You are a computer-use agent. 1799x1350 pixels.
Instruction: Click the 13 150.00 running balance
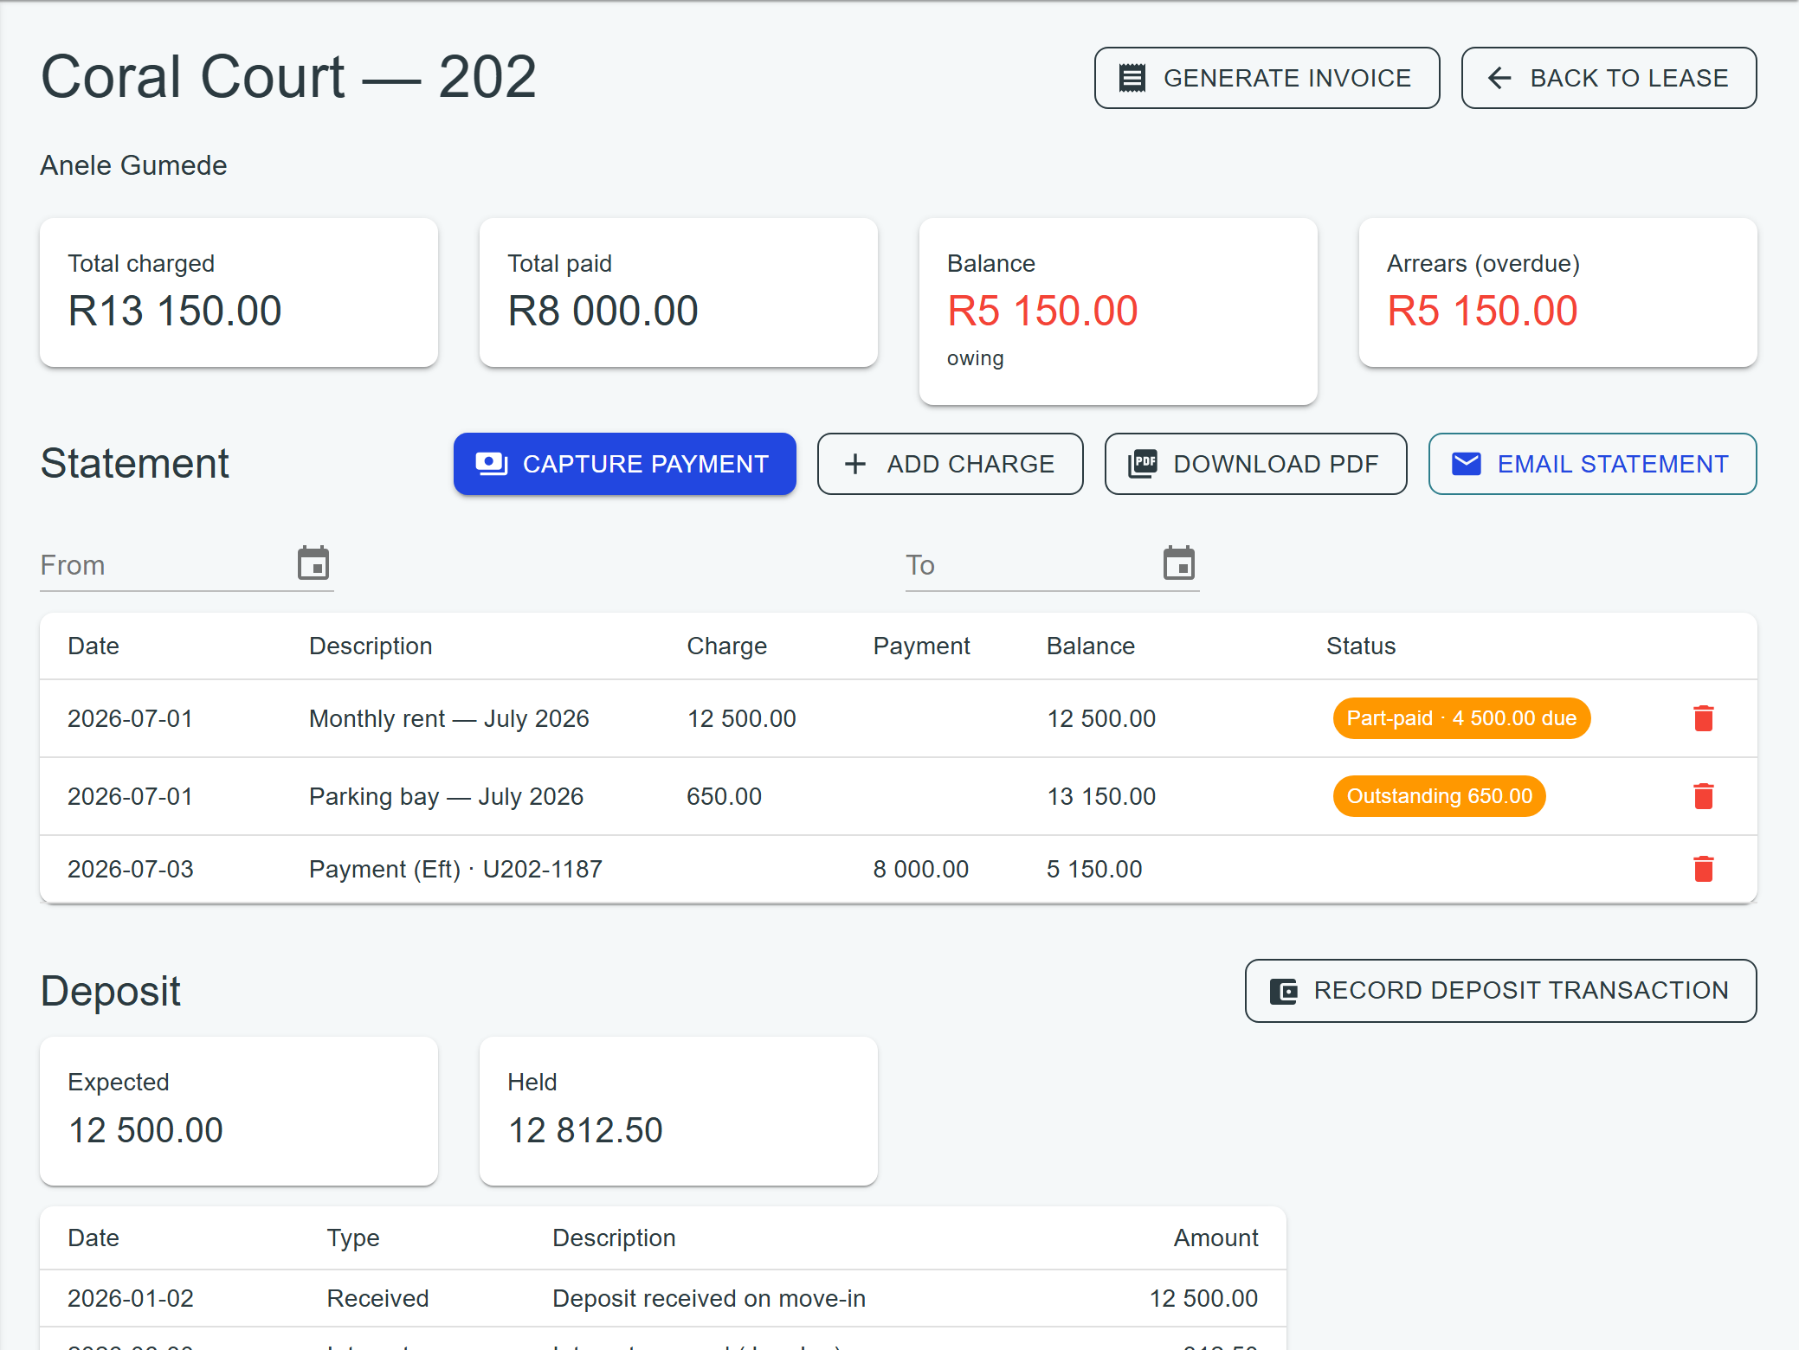(1101, 796)
